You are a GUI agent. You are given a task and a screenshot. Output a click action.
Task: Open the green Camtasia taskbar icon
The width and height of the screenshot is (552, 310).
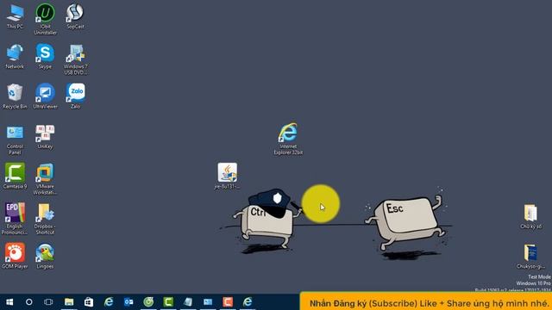point(168,302)
